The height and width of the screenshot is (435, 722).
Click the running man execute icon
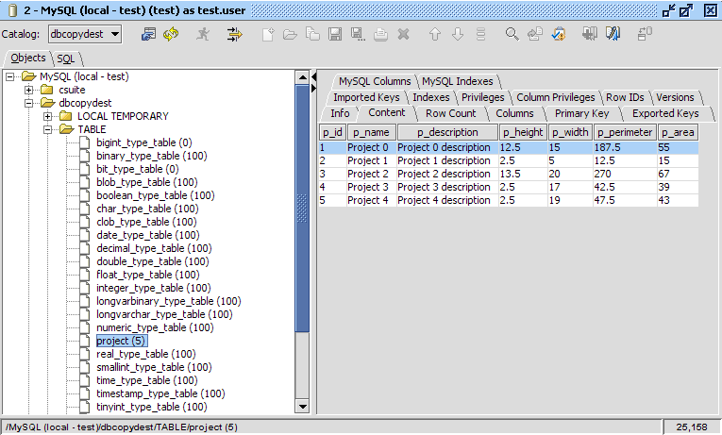(203, 34)
